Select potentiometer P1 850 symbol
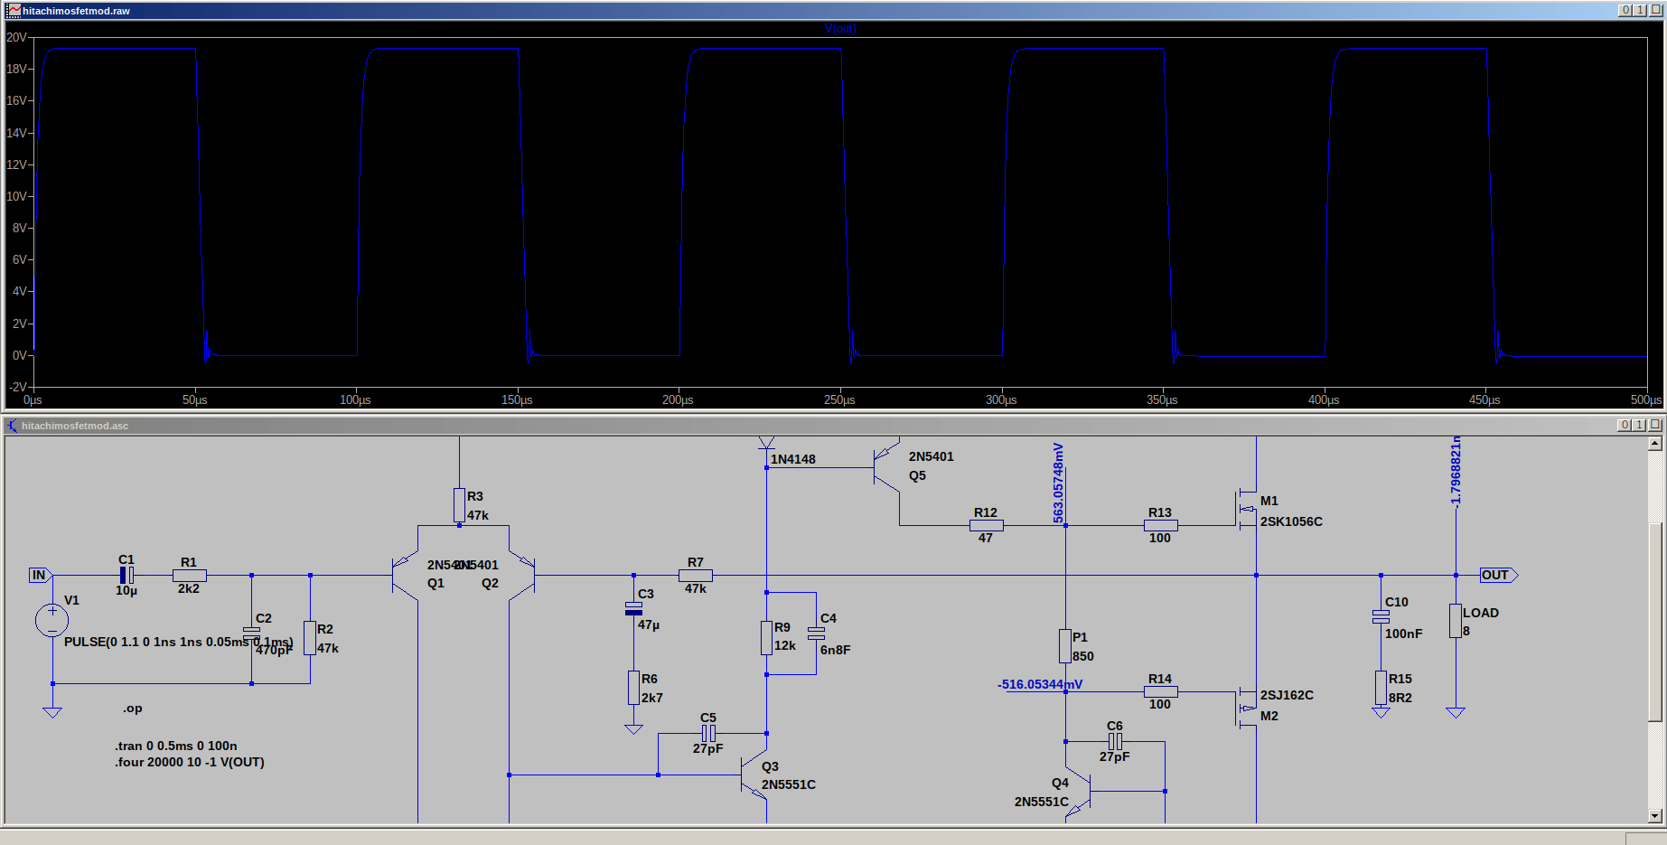 click(1065, 646)
